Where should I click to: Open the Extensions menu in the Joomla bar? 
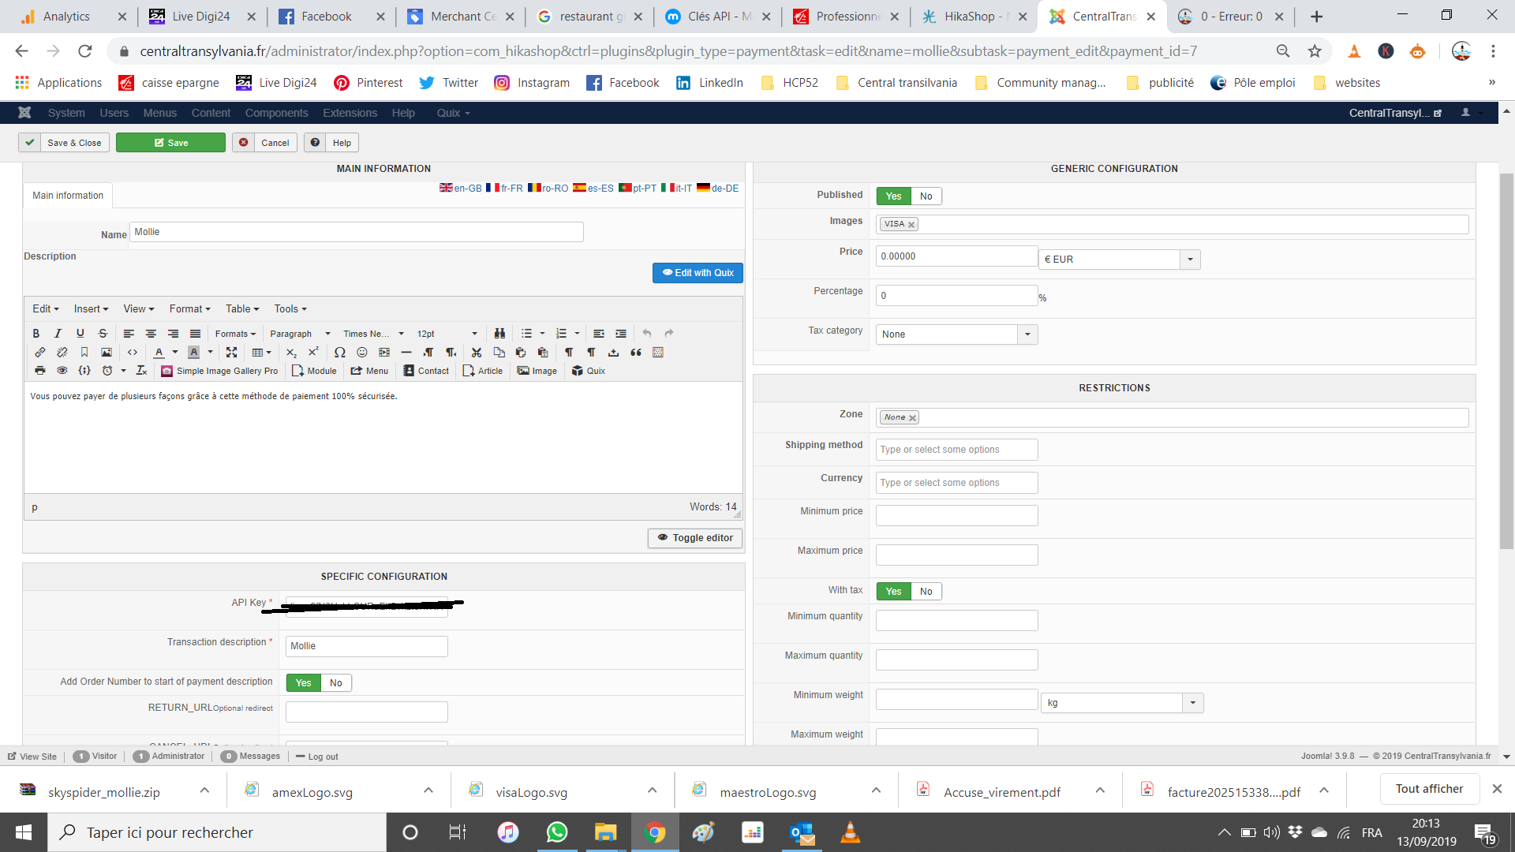tap(350, 113)
